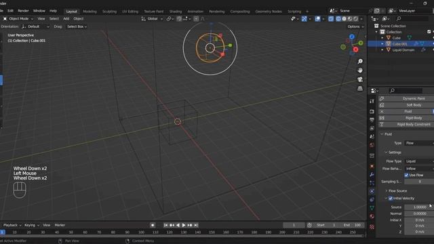Toggle Collection exclude checkbox in outliner
The width and height of the screenshot is (434, 244).
pyautogui.click(x=429, y=32)
